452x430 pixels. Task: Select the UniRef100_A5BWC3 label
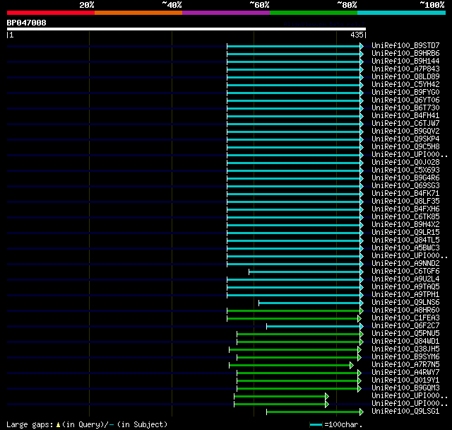(x=405, y=248)
